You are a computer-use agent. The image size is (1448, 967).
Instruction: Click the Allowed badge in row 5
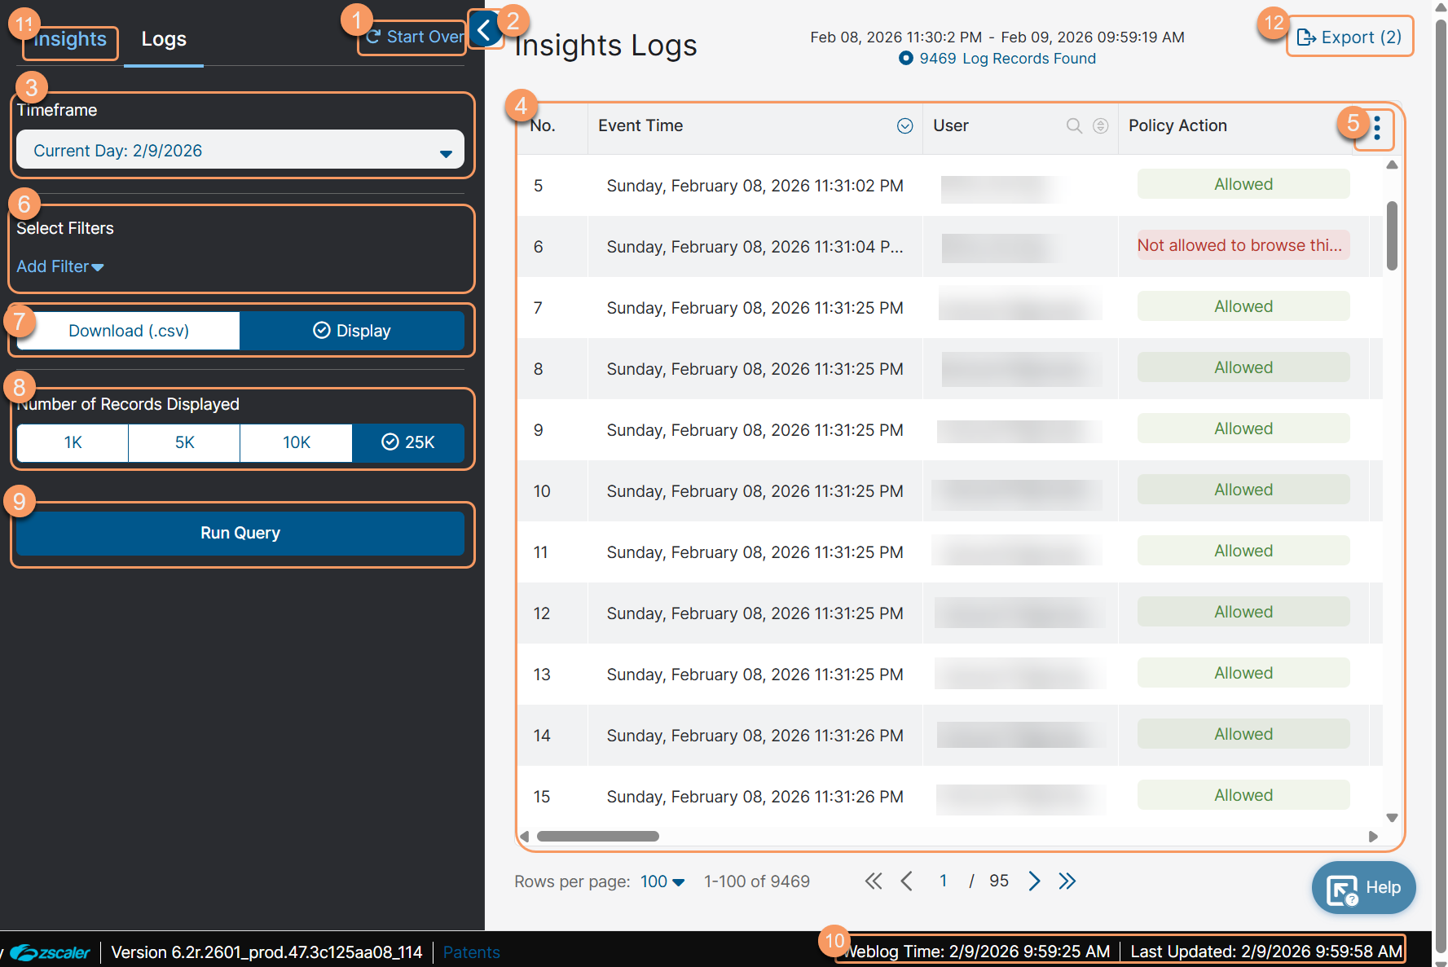1243,184
